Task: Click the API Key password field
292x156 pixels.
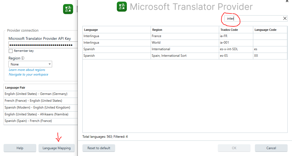Action: pyautogui.click(x=43, y=45)
